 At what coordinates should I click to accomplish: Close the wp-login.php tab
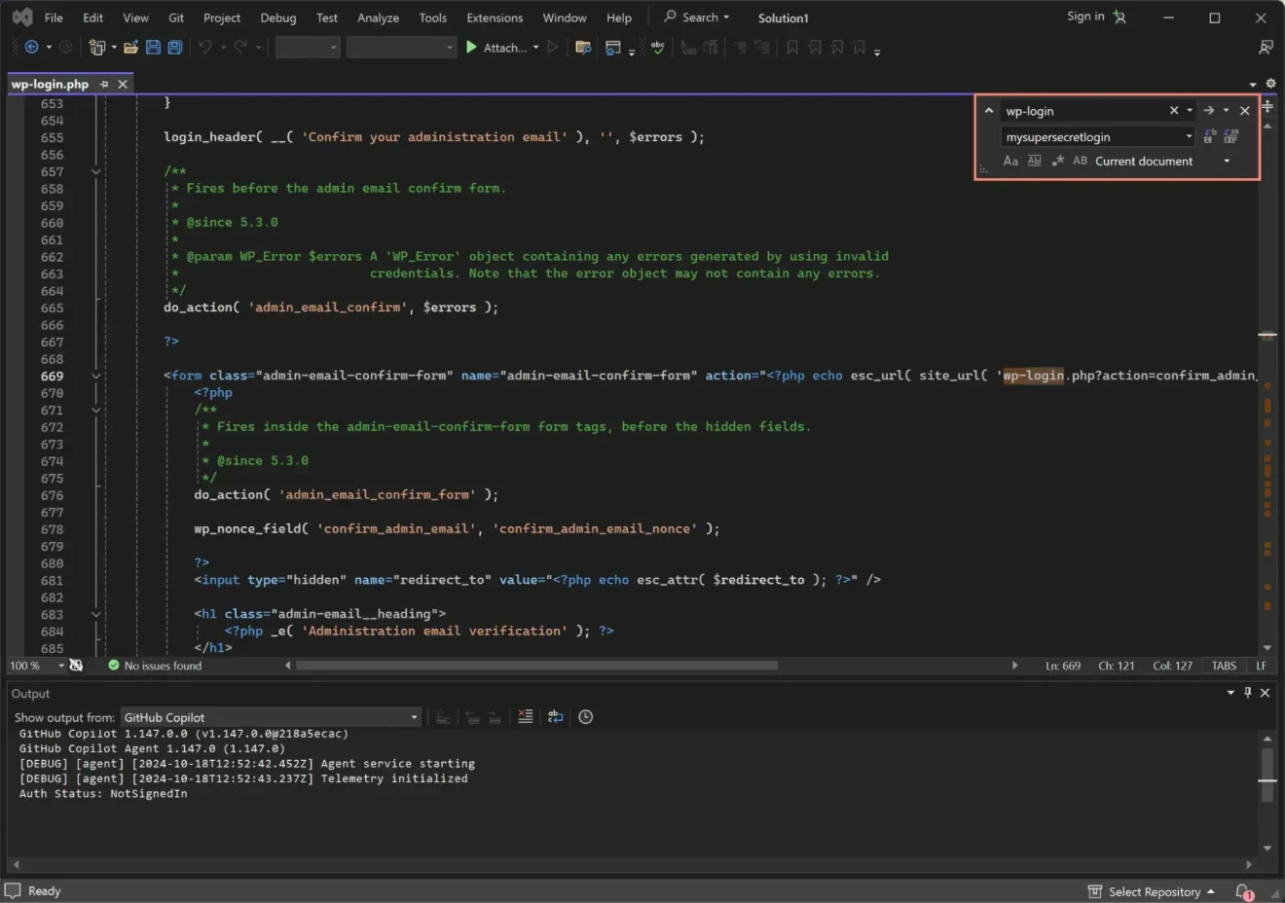click(x=123, y=84)
